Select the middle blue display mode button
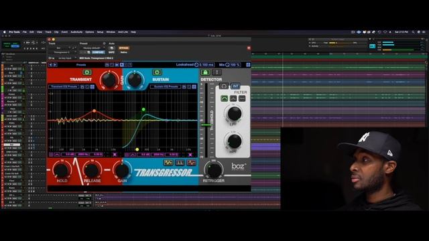429x241 pixels. [x=180, y=163]
